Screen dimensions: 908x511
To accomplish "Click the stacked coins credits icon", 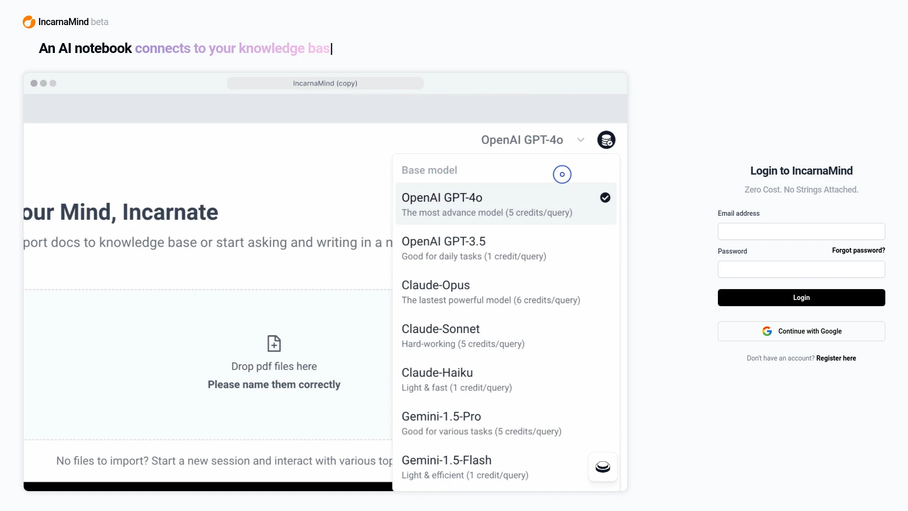I will tap(605, 140).
